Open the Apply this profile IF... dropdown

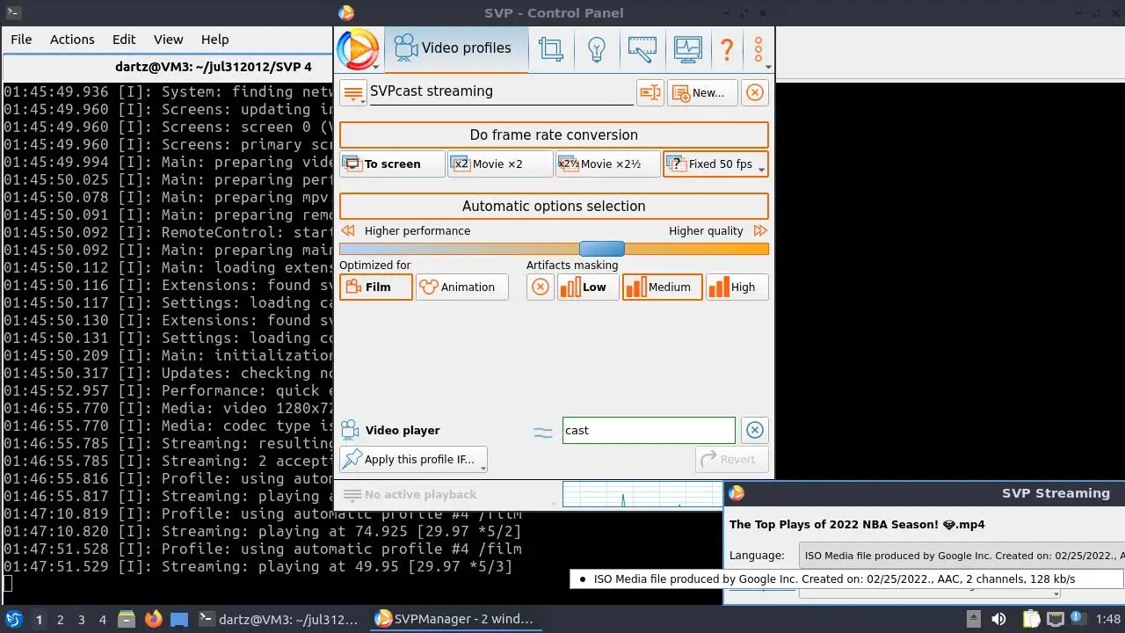pyautogui.click(x=413, y=459)
